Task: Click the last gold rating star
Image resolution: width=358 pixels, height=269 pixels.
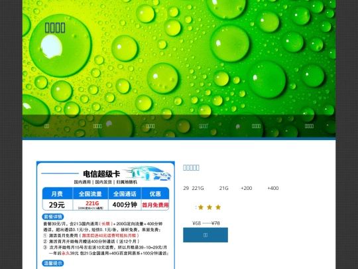Action: point(218,207)
